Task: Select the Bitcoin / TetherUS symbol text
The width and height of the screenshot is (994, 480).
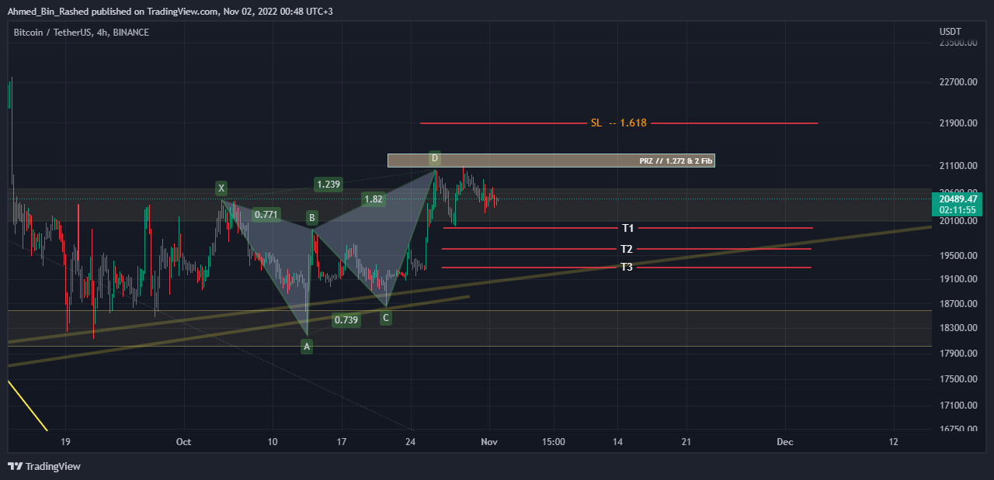Action: point(49,32)
